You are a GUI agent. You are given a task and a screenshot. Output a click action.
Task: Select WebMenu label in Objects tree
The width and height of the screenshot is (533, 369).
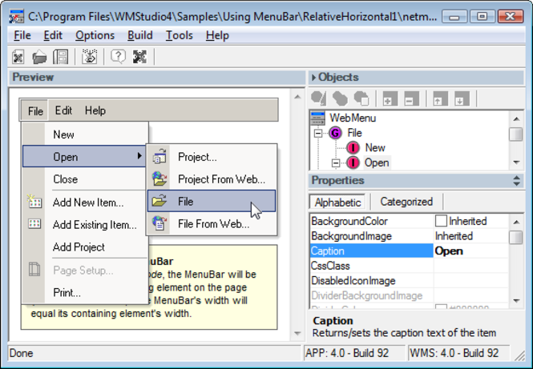pyautogui.click(x=353, y=118)
